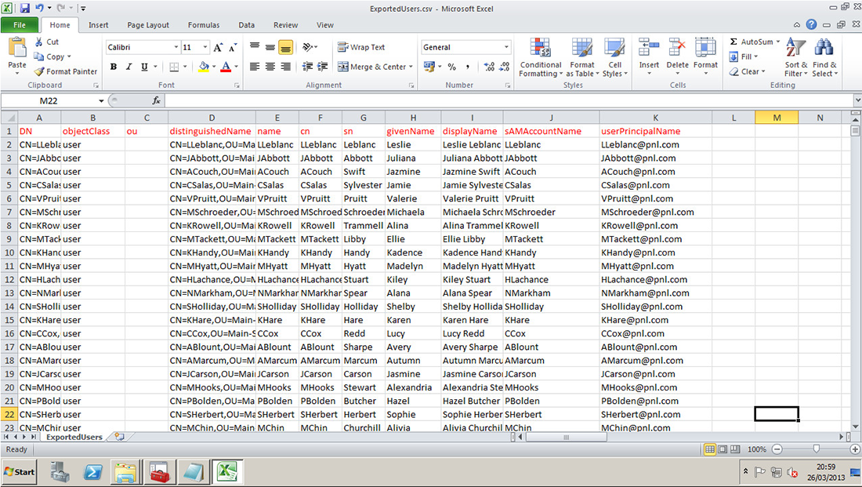
Task: Open the Review ribbon tab
Action: (x=288, y=24)
